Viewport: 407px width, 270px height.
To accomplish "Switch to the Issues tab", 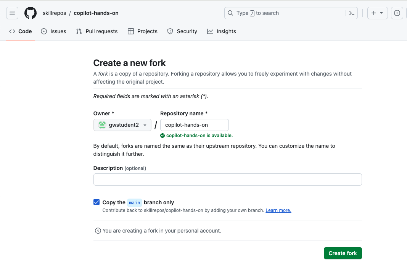I will 53,31.
